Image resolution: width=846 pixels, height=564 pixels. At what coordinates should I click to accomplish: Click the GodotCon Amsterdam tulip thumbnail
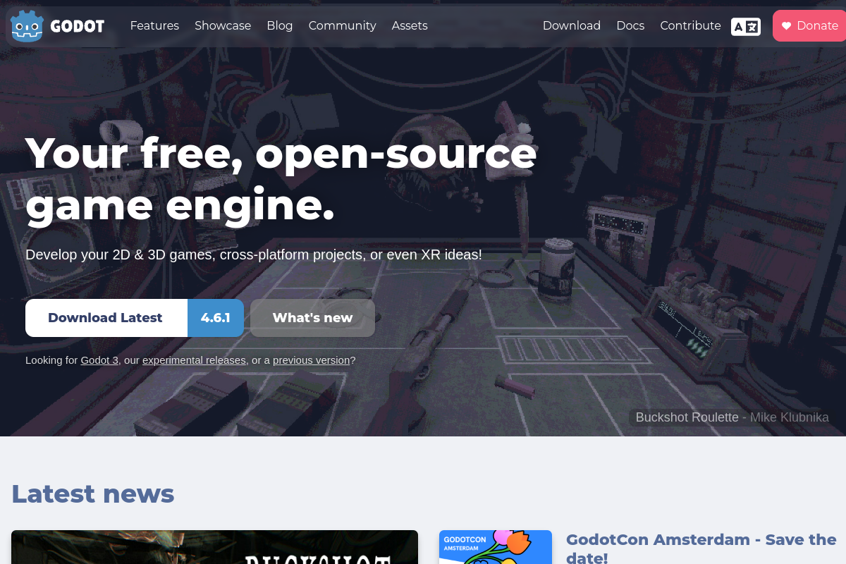(496, 547)
